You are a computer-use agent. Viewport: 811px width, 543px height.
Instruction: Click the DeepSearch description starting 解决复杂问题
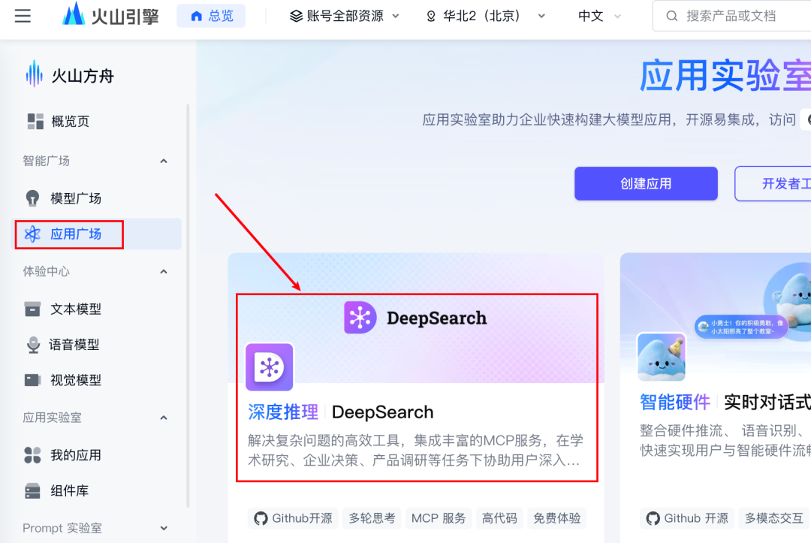tap(416, 451)
